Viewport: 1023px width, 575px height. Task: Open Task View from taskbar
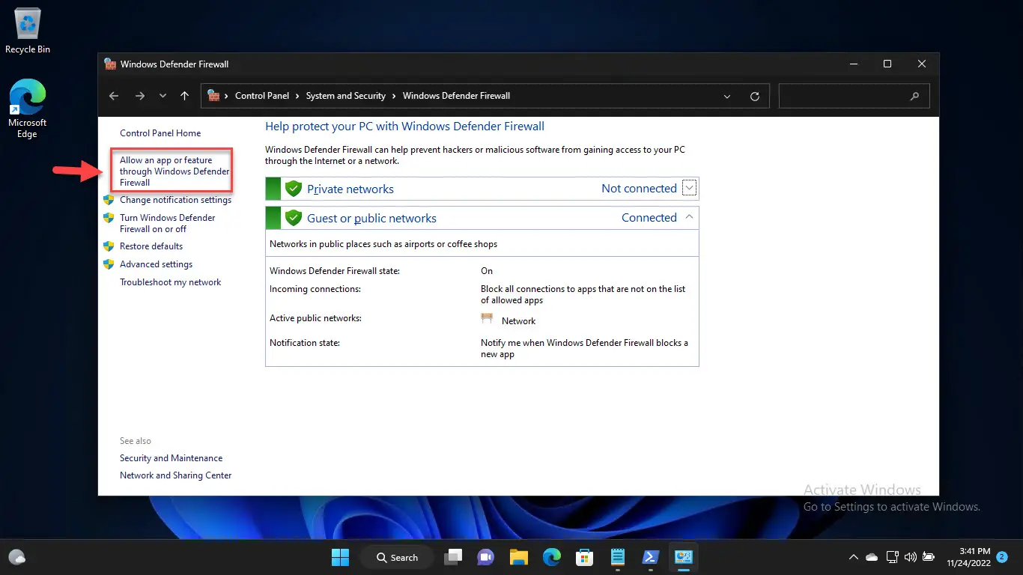coord(453,557)
